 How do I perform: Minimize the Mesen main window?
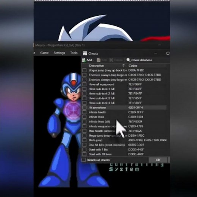point(159,45)
